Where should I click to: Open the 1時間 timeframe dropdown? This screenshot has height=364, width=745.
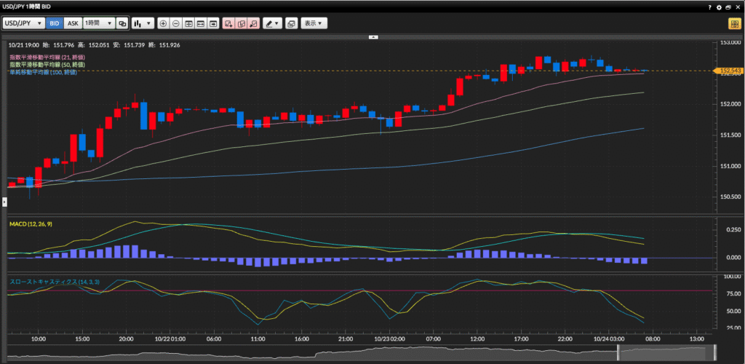click(99, 23)
